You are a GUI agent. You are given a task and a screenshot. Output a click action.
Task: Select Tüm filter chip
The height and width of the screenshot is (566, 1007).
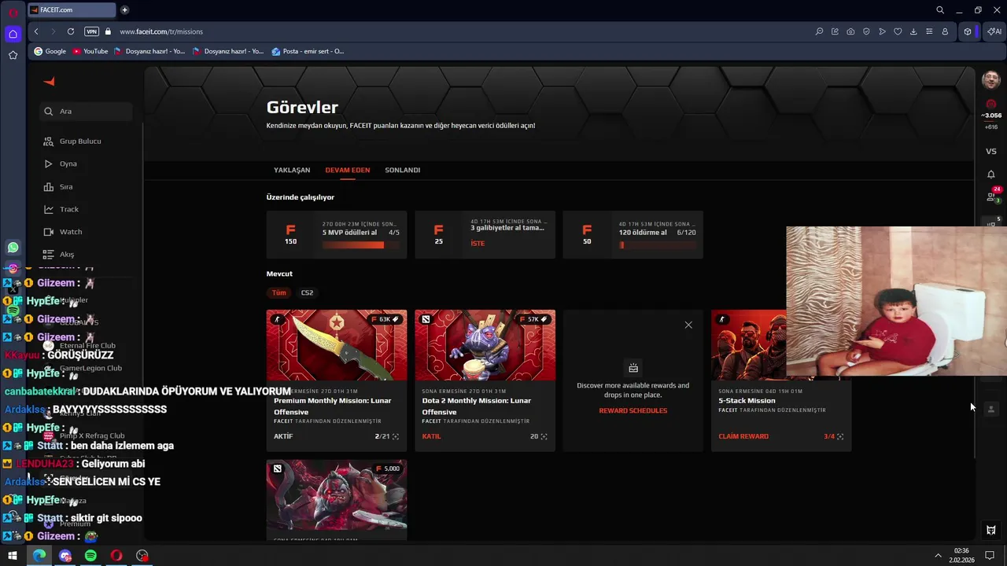coord(279,292)
